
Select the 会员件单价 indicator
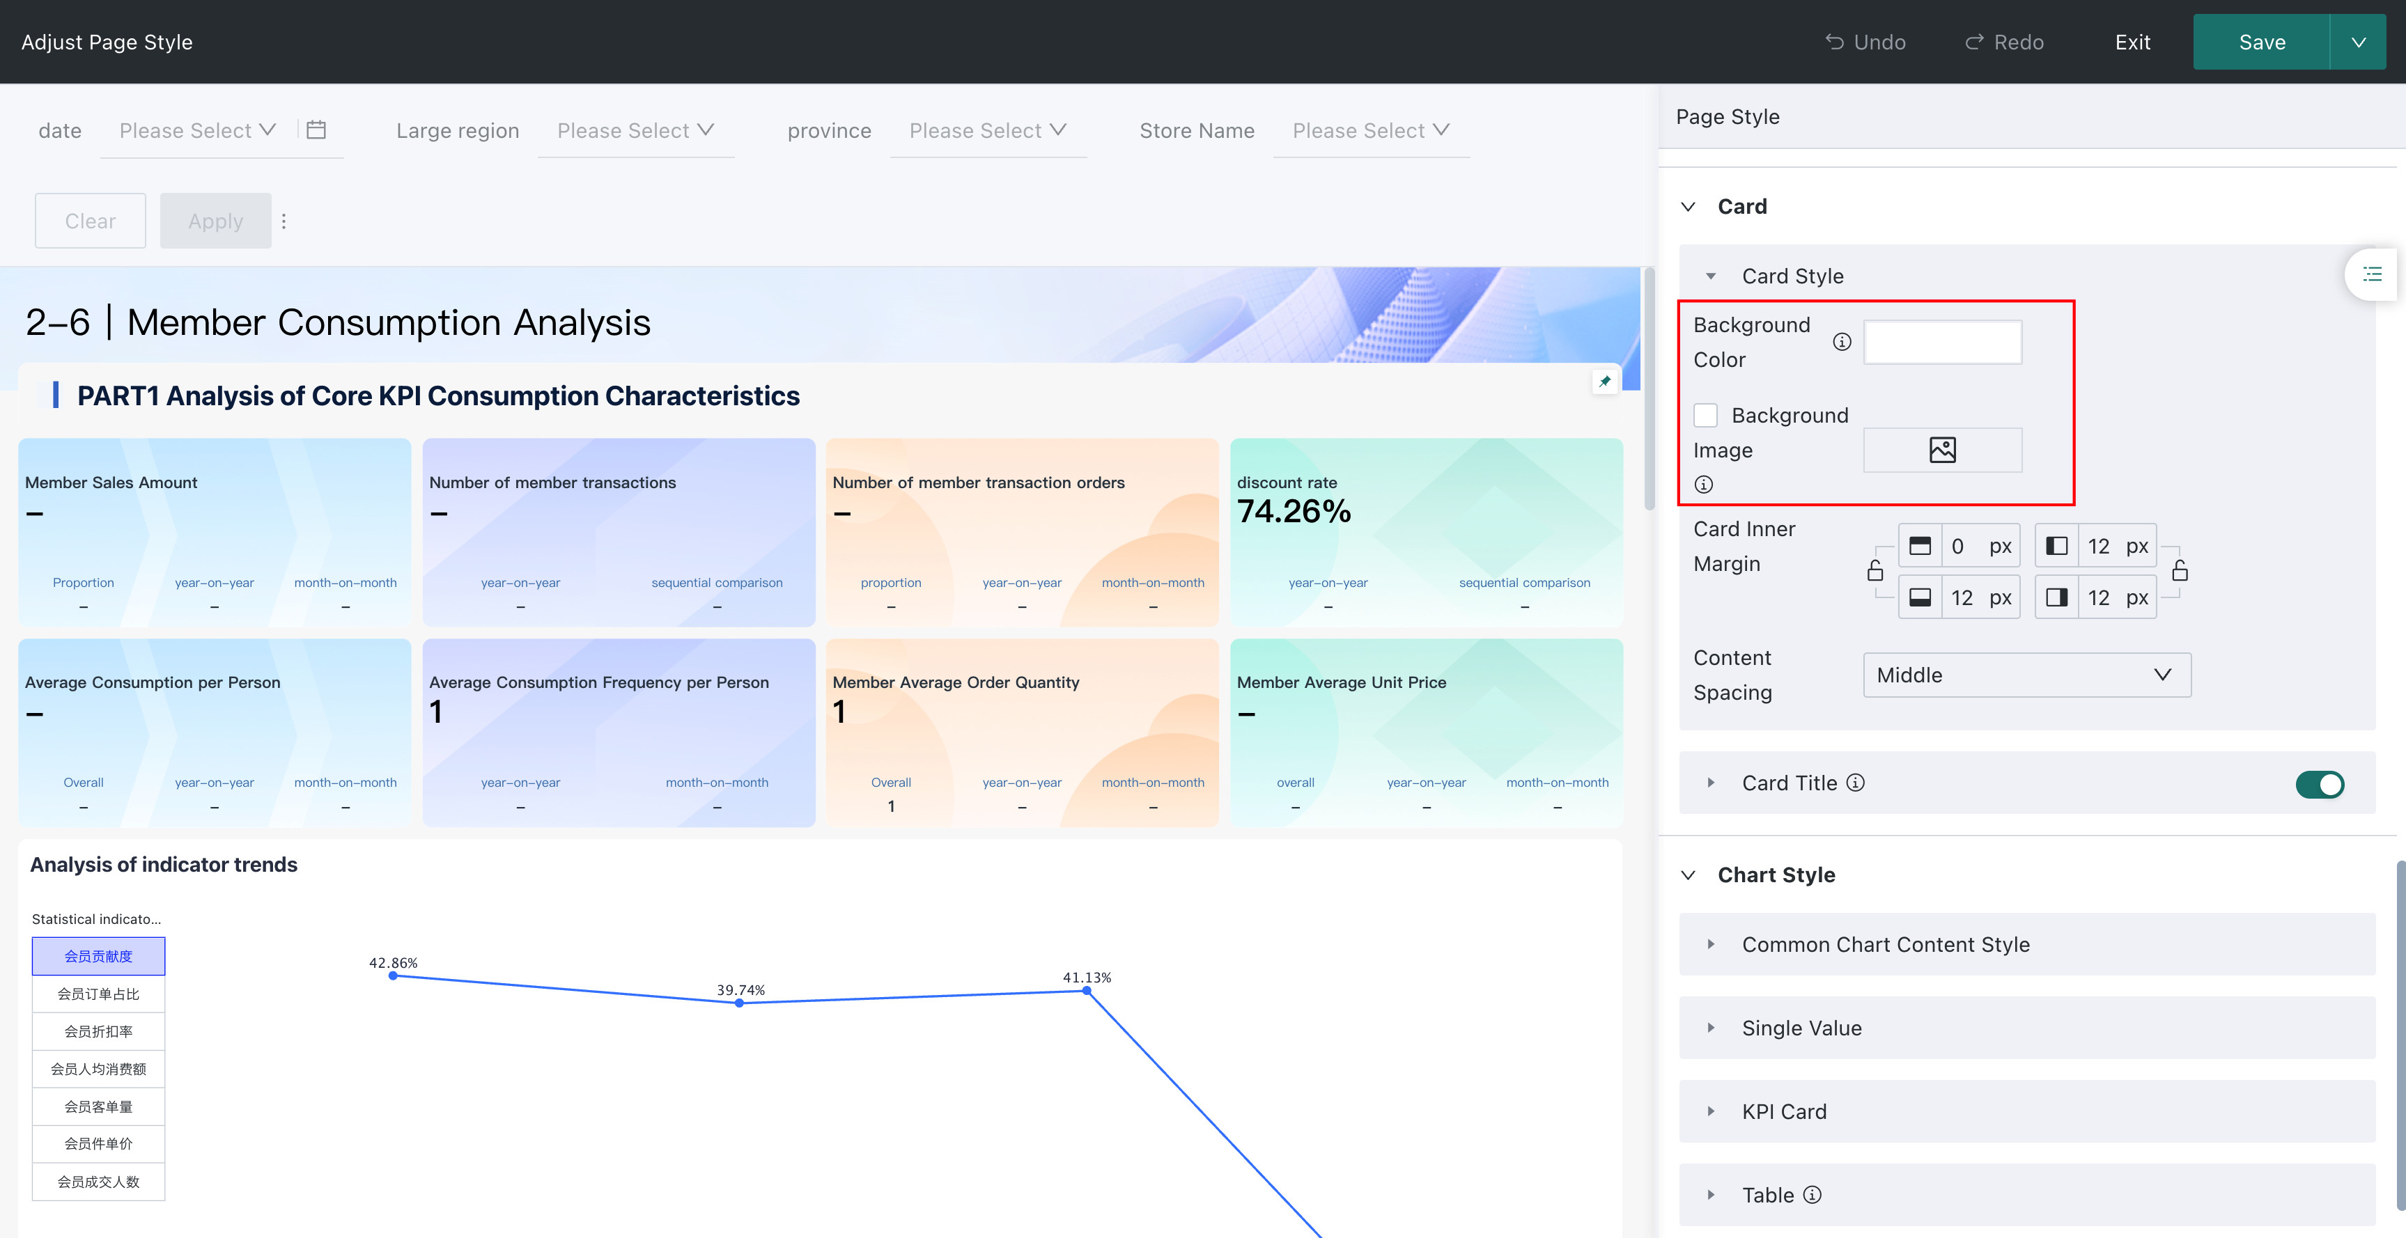[x=98, y=1144]
